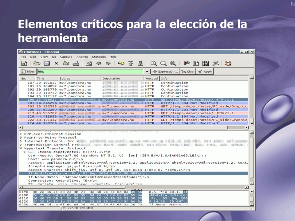The image size is (295, 221).
Task: Go back in packet history with left arrow
Action: coord(99,64)
